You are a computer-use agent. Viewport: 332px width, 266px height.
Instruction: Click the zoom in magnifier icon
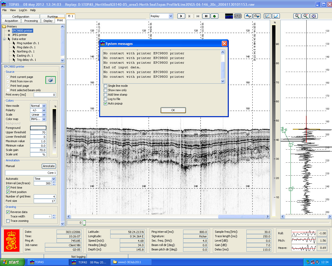tap(306, 16)
